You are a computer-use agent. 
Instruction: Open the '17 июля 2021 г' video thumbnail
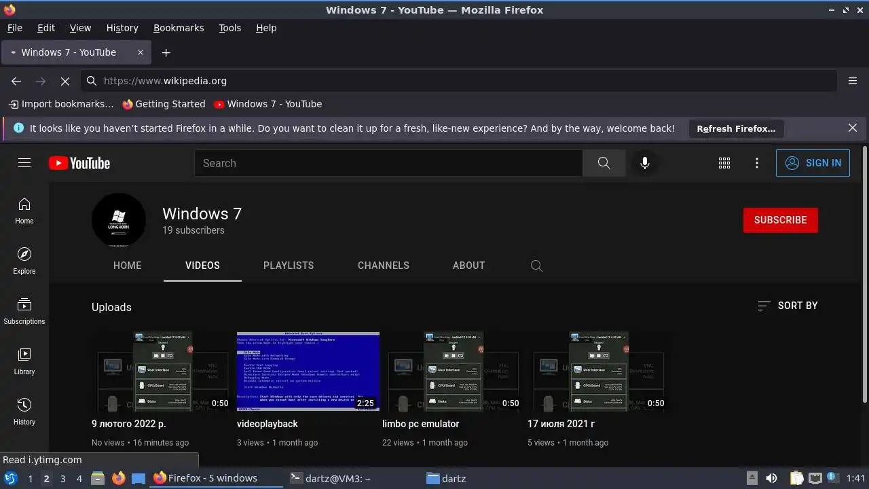tap(599, 372)
